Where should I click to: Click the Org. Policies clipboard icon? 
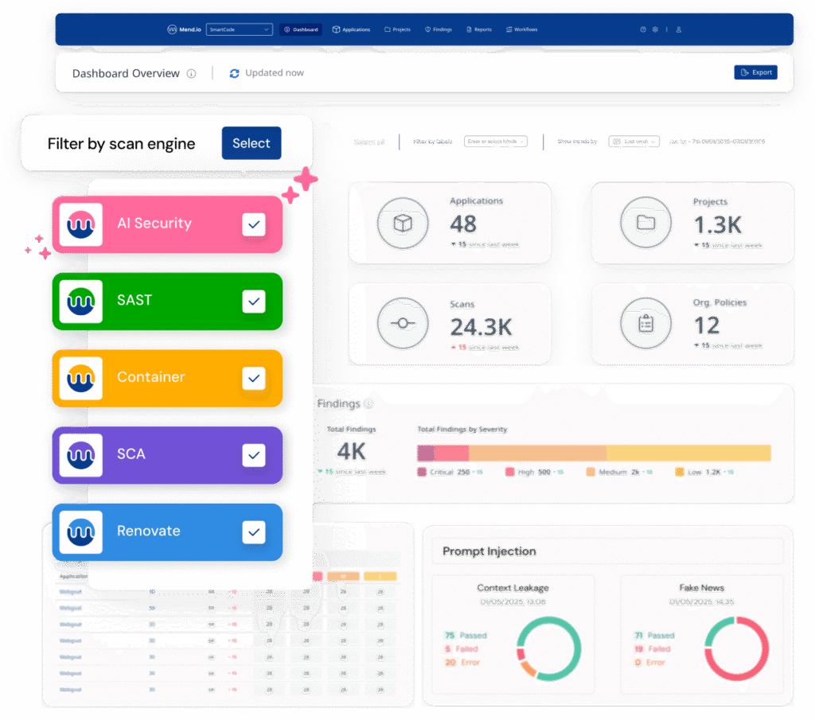(645, 324)
